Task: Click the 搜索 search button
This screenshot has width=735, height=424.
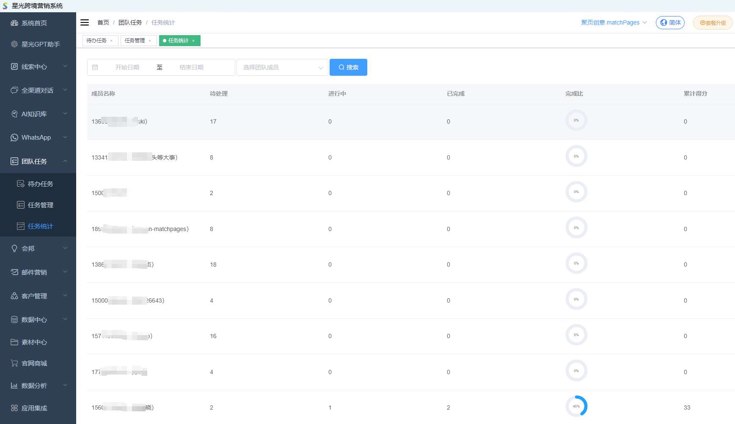Action: click(348, 67)
